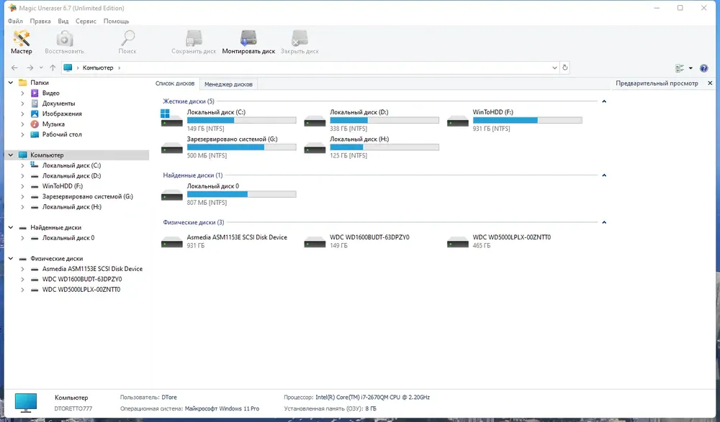Select Документы in the folder tree
720x422 pixels.
pyautogui.click(x=58, y=104)
